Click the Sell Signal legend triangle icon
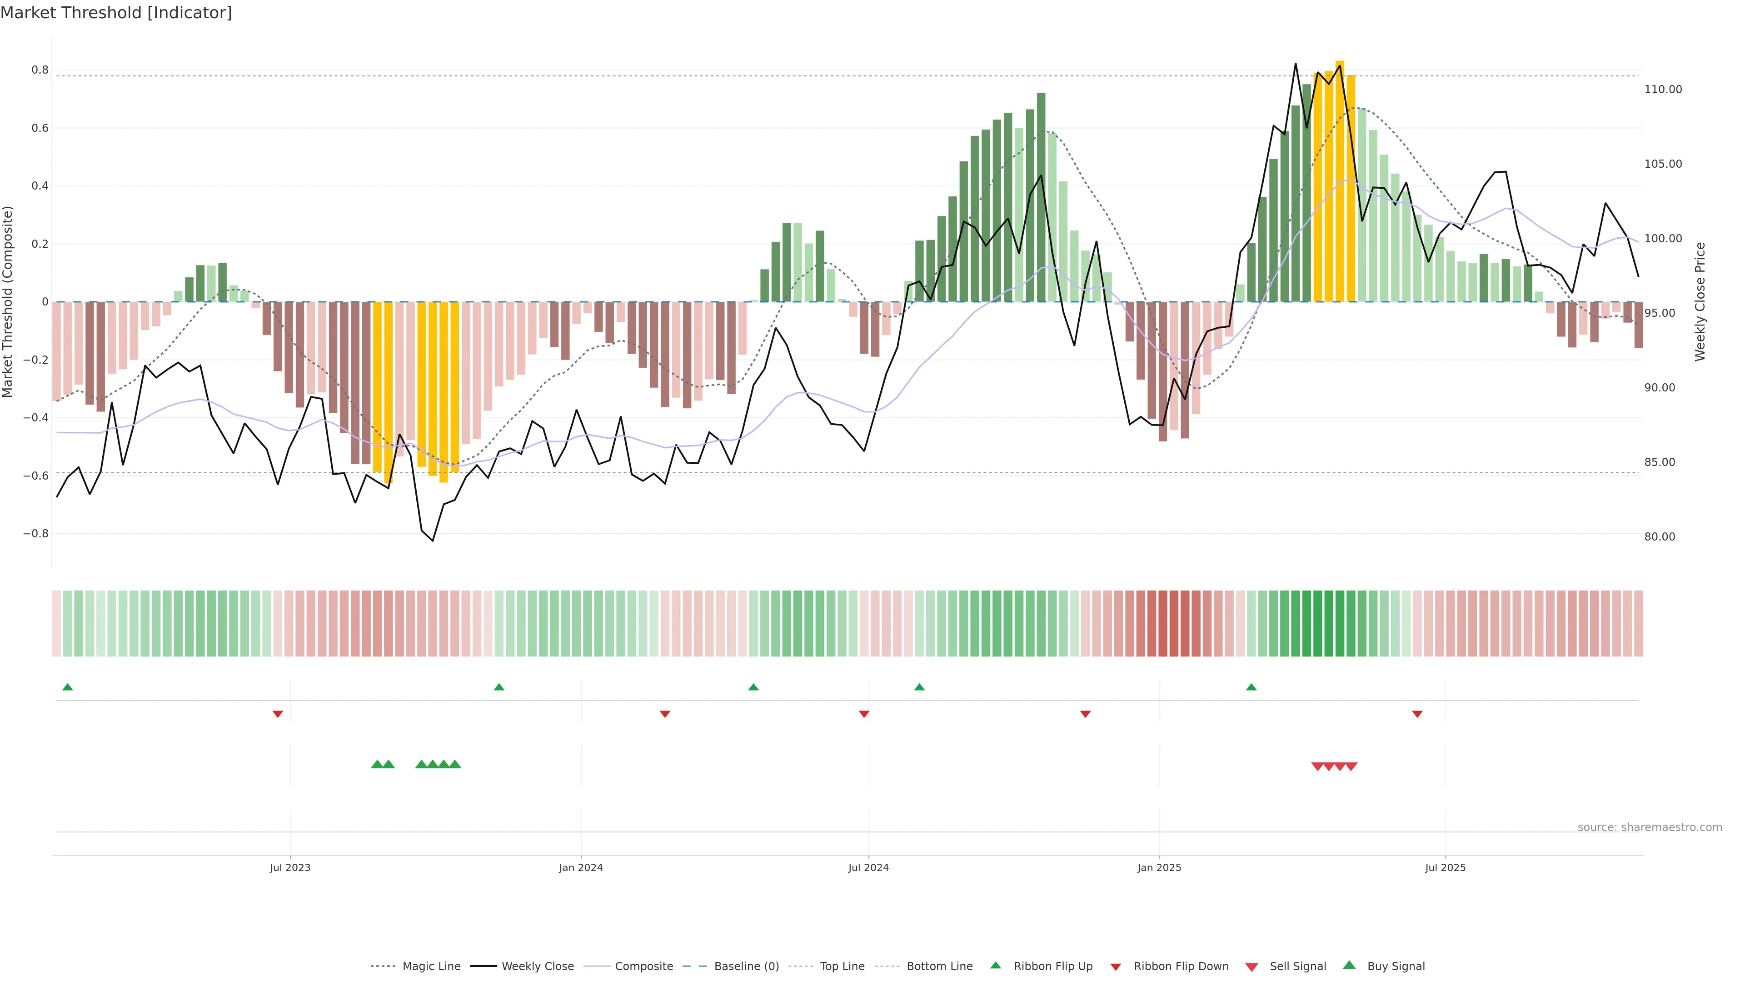The width and height of the screenshot is (1745, 982). [1252, 967]
